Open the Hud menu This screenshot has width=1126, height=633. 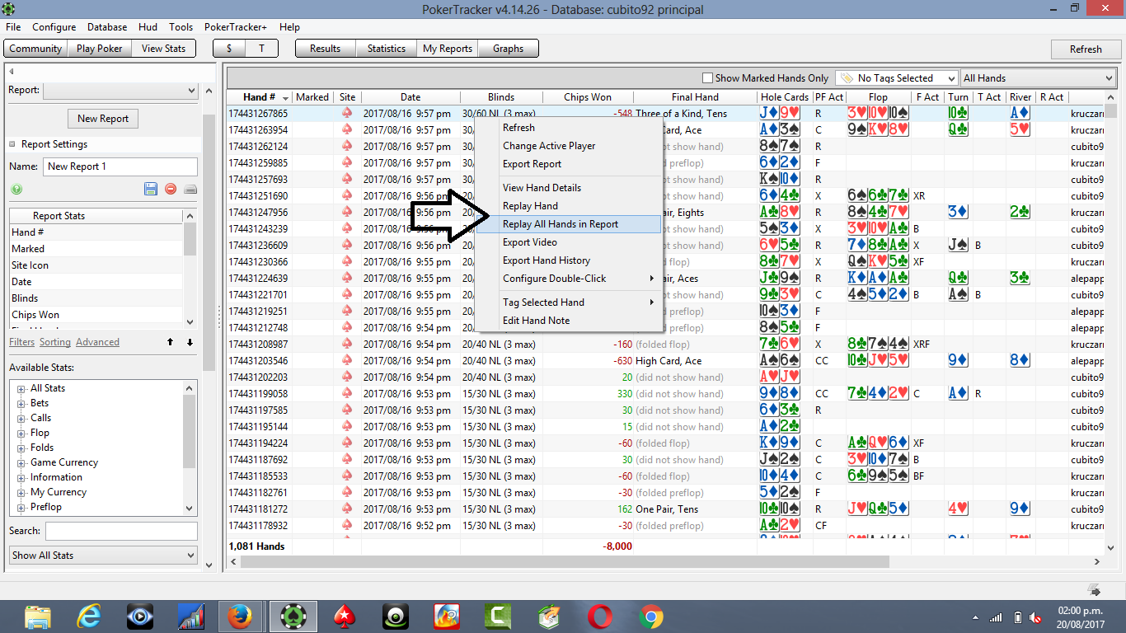148,27
